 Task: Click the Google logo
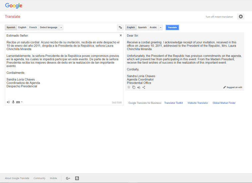(14, 6)
